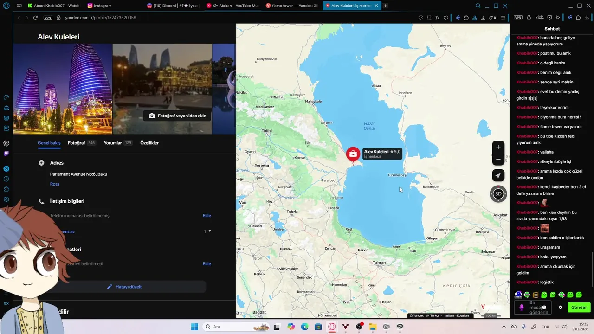Open purple-lit Flame Towers photo
This screenshot has height=334, width=594.
click(62, 89)
